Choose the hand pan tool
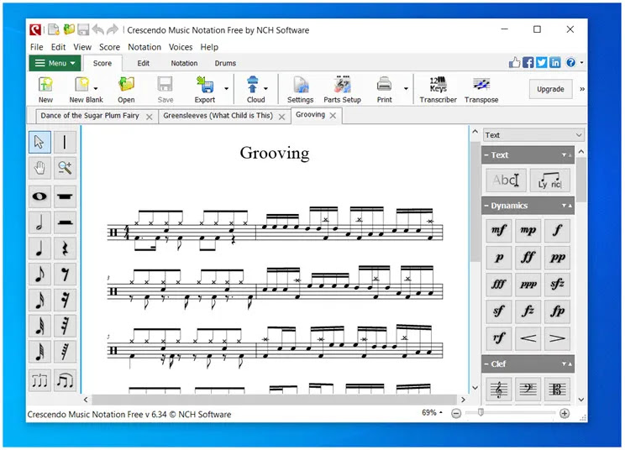Viewport: 625px width, 450px height. [x=39, y=168]
